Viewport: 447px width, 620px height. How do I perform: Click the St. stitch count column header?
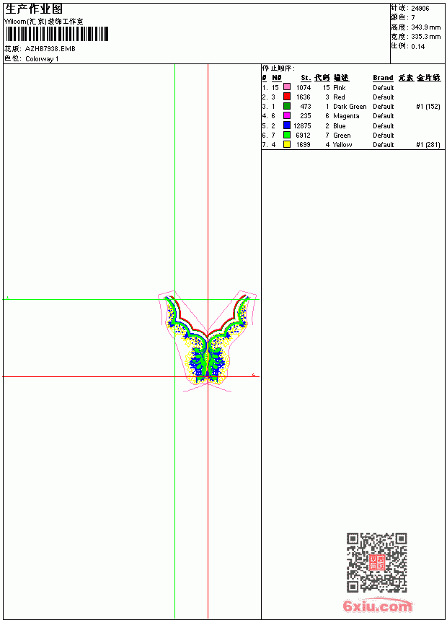[306, 78]
